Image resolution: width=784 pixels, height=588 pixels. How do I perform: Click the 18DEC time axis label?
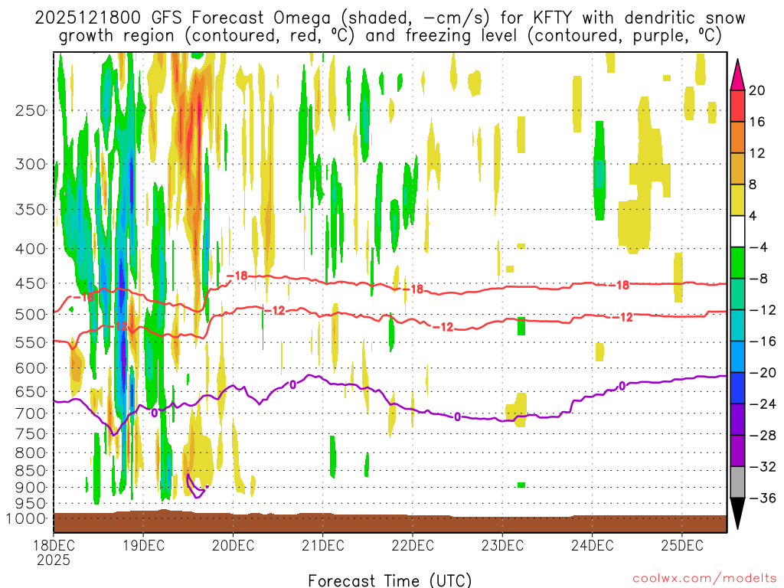click(54, 545)
